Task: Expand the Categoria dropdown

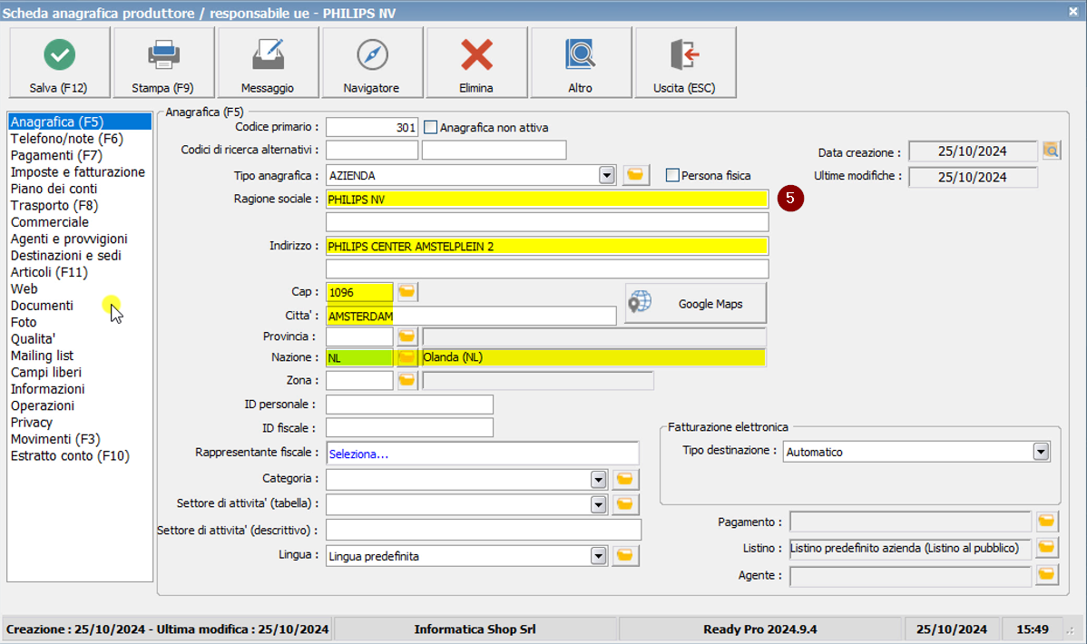Action: (598, 479)
